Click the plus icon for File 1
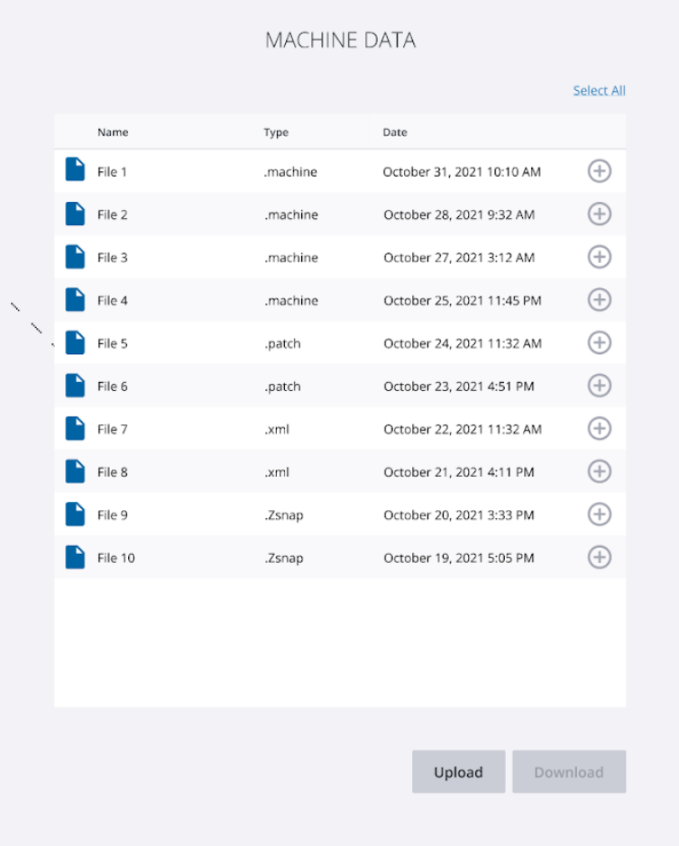The width and height of the screenshot is (679, 846). (x=599, y=171)
